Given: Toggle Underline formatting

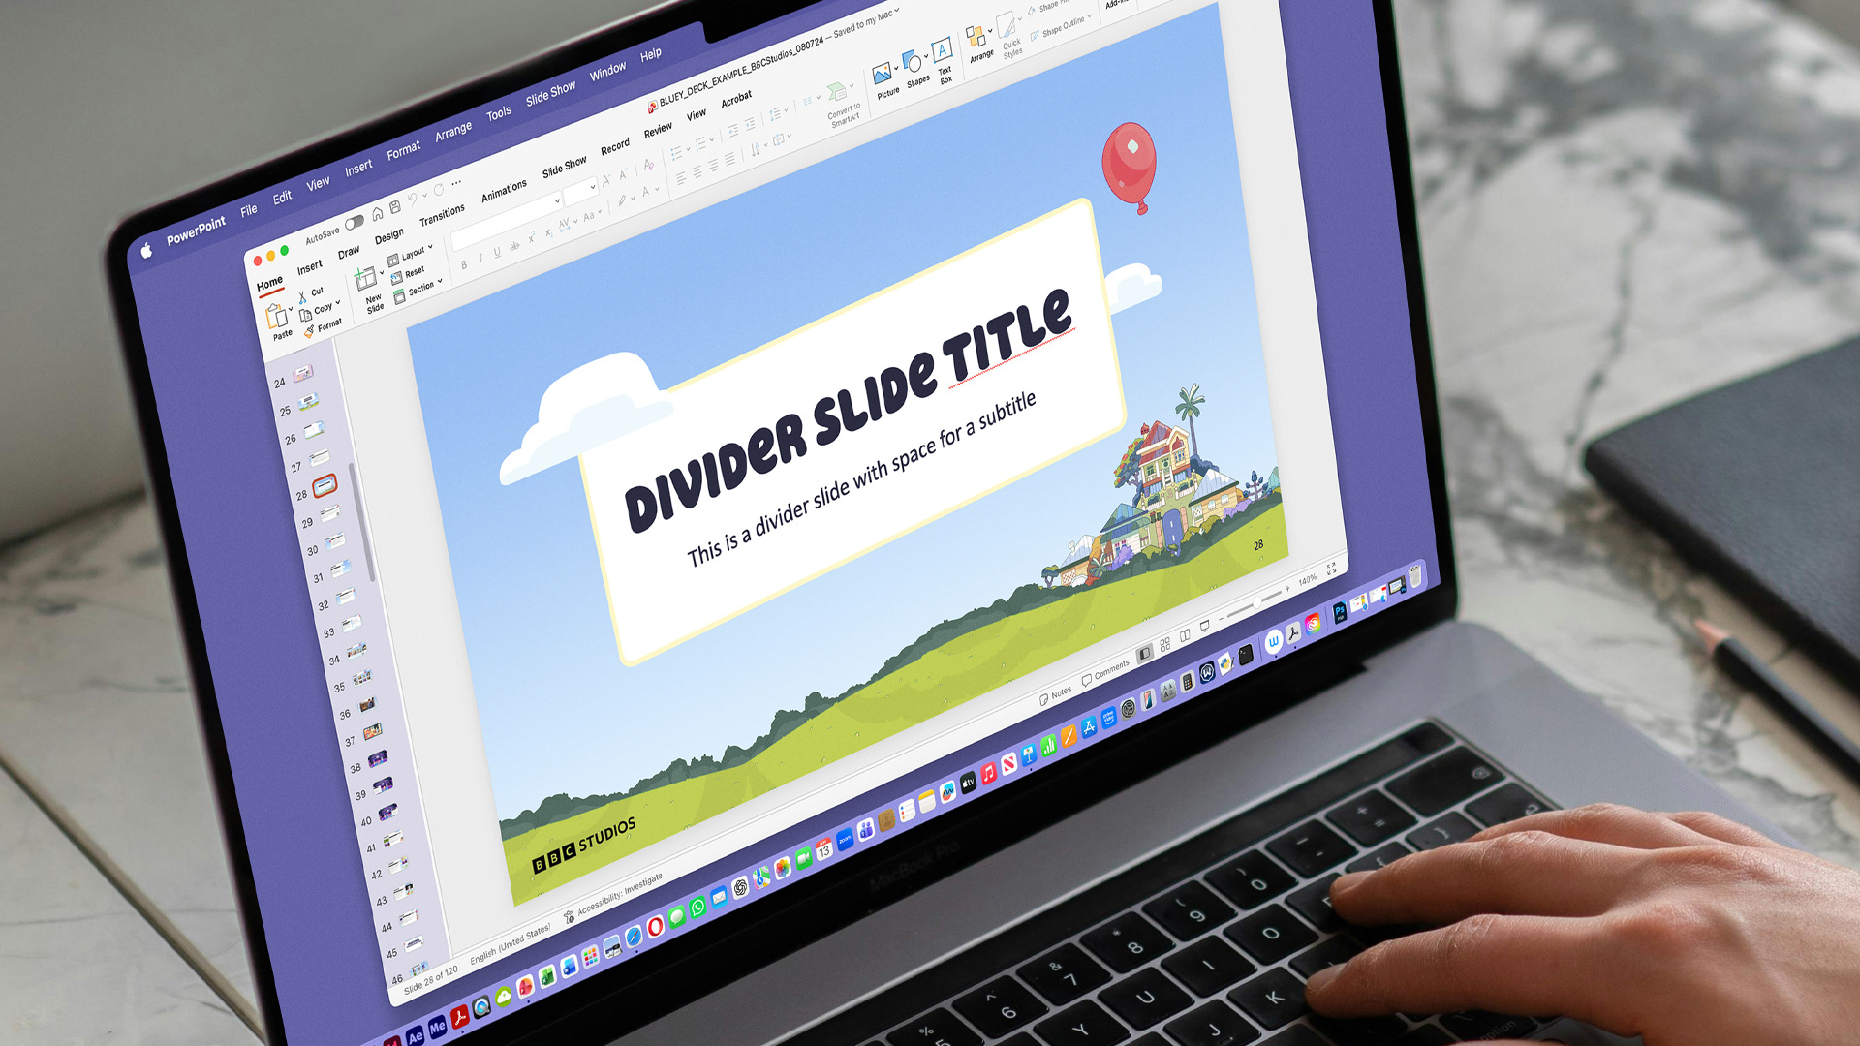Looking at the screenshot, I should coord(497,252).
